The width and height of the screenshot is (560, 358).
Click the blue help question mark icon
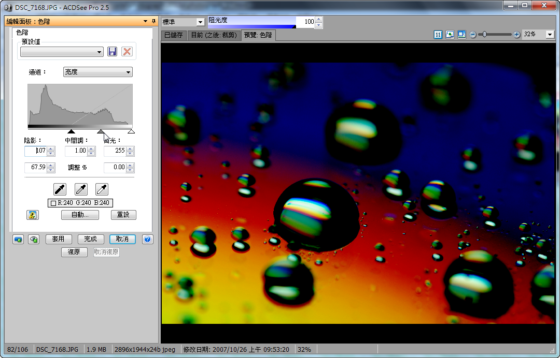(x=147, y=239)
